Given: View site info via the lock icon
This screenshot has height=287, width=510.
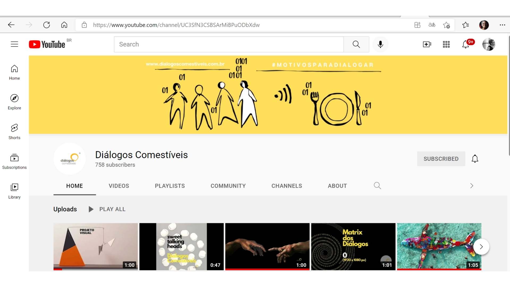Looking at the screenshot, I should click(x=84, y=25).
